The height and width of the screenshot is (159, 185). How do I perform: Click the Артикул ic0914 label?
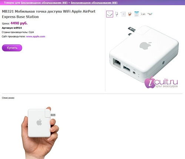point(12,28)
